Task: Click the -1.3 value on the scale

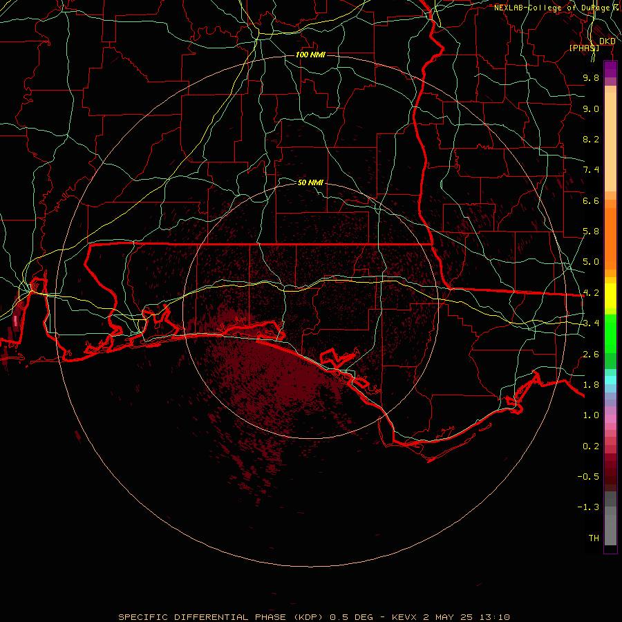Action: coord(588,507)
